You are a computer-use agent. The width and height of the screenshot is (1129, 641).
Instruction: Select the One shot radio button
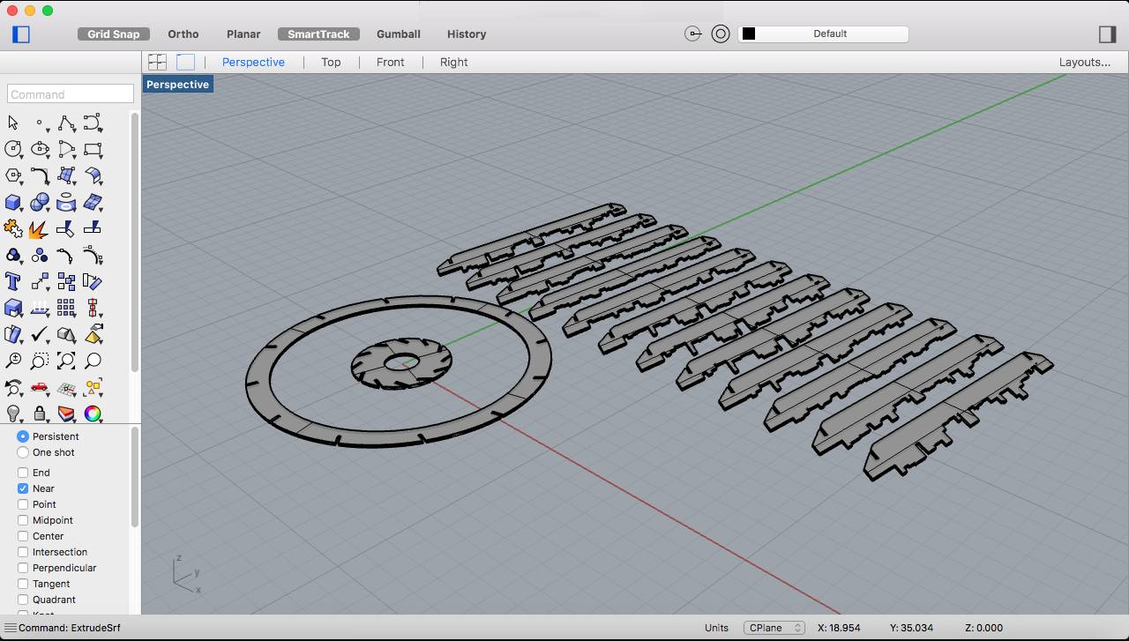point(23,452)
